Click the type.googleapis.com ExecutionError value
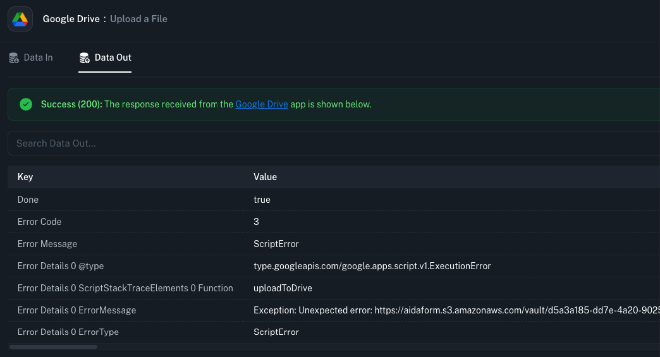660x357 pixels. (372, 266)
